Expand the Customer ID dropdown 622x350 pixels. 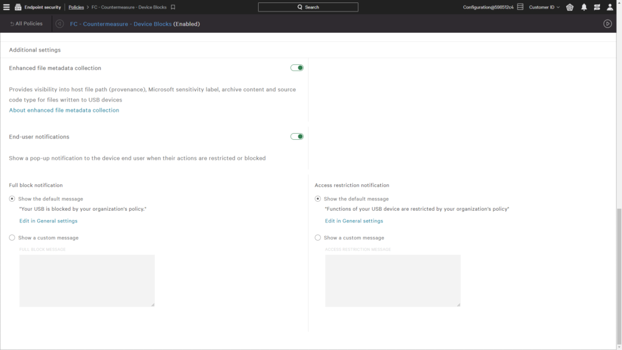pyautogui.click(x=544, y=7)
